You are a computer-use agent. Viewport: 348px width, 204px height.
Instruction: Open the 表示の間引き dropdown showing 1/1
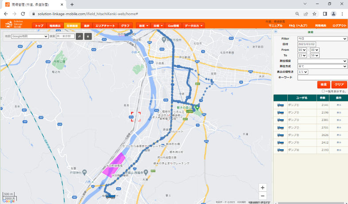[x=303, y=72]
